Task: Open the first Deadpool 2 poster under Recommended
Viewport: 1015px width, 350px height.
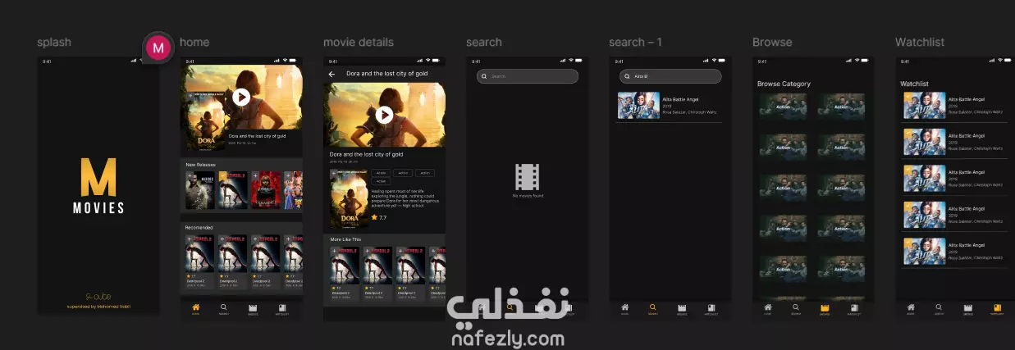Action: pos(199,254)
